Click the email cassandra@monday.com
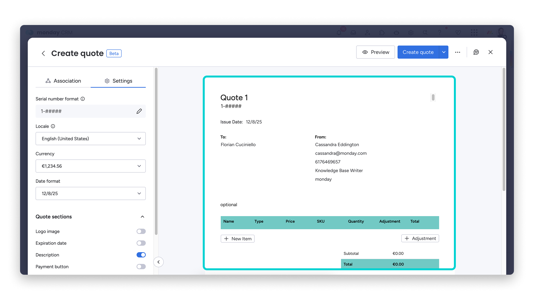This screenshot has width=534, height=300. 341,153
